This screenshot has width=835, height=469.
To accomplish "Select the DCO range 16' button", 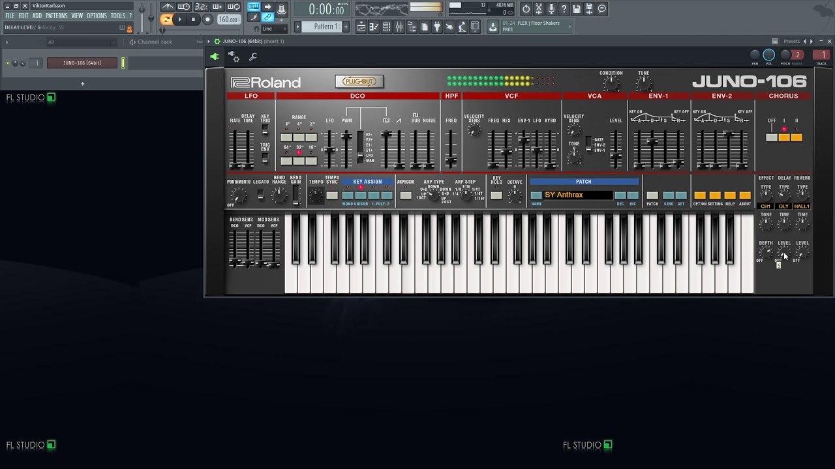I will (311, 161).
